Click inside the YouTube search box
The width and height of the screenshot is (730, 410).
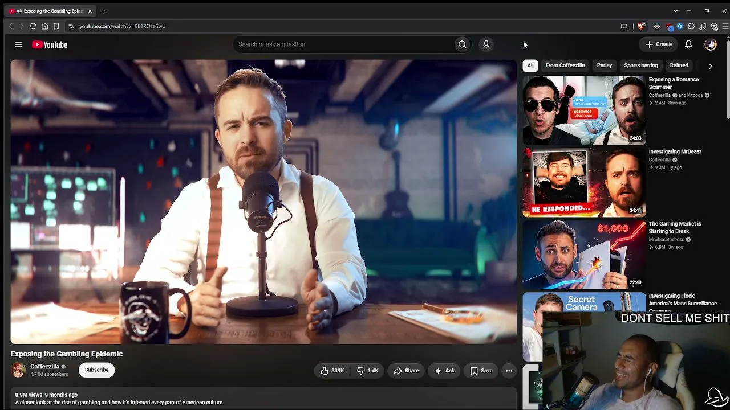tap(343, 44)
